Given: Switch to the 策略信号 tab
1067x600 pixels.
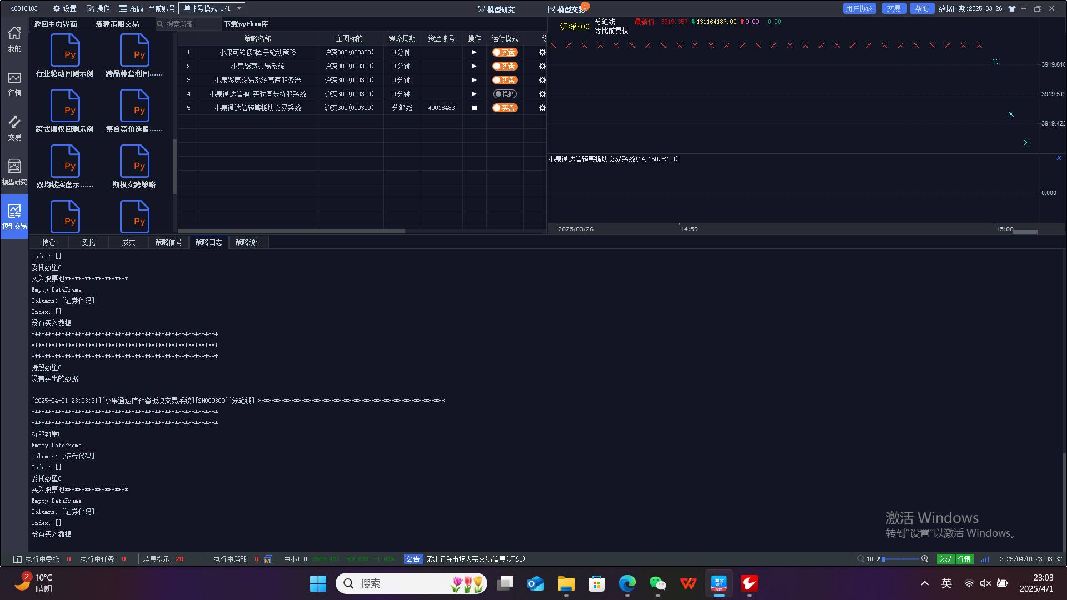Looking at the screenshot, I should tap(168, 242).
